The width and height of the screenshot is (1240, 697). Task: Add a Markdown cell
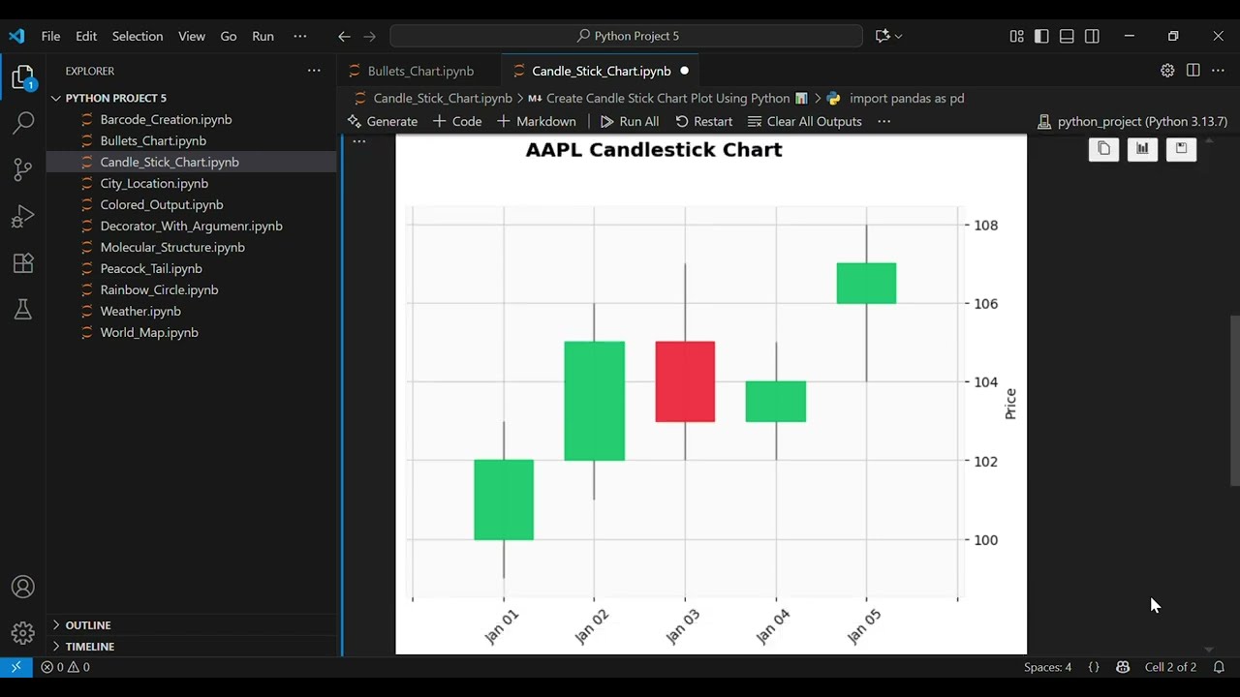536,121
